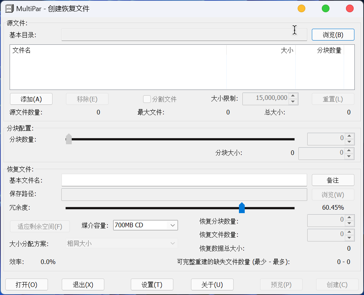Screen dimensions: 364x295
Task: Sort by the 分块数量 column header
Action: click(x=320, y=50)
